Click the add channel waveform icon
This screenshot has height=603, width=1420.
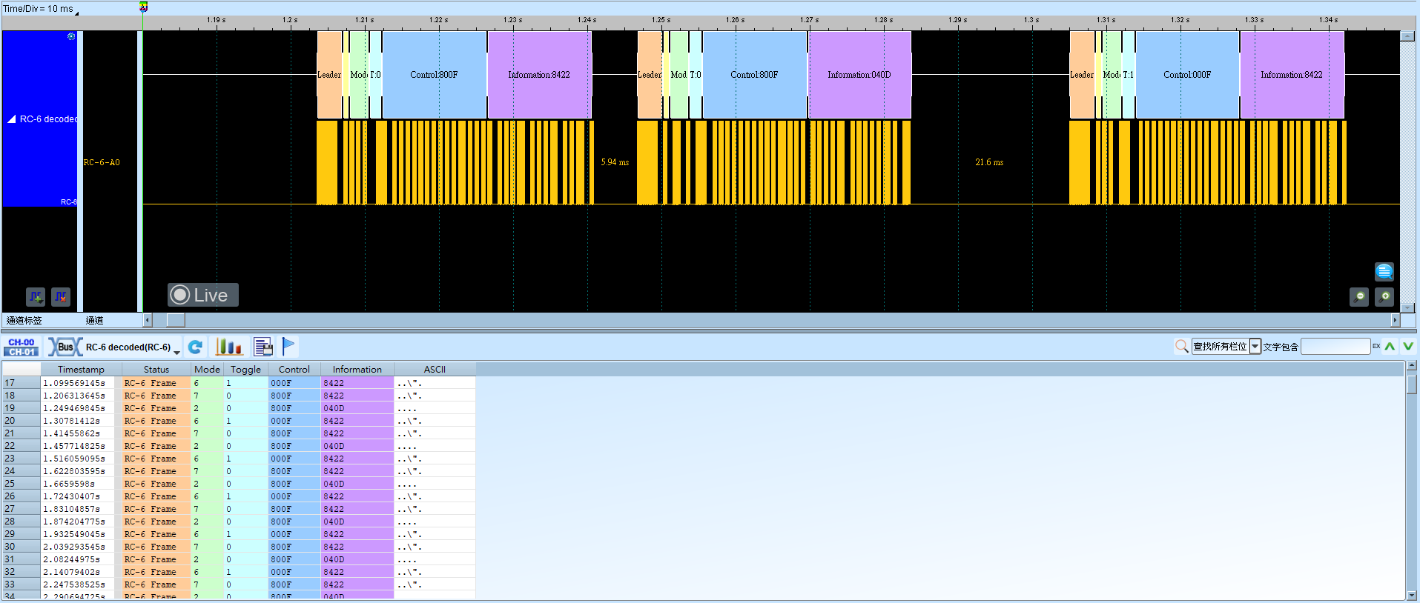pos(36,297)
